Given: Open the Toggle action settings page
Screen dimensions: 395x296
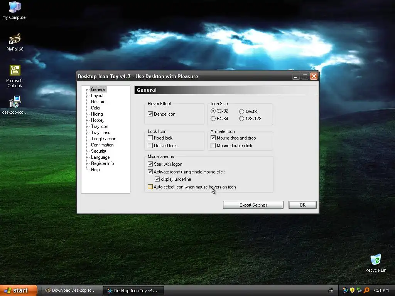Looking at the screenshot, I should coord(103,139).
